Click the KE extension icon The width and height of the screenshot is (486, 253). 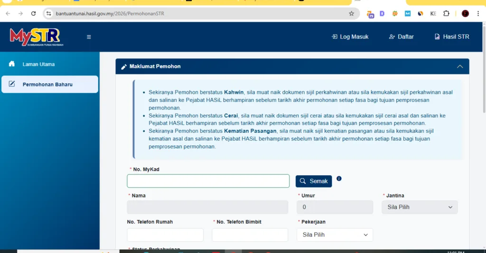coord(433,13)
